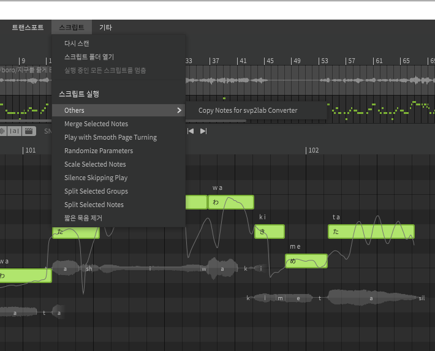Select the green 'me' note block
435x351 pixels.
tap(306, 261)
